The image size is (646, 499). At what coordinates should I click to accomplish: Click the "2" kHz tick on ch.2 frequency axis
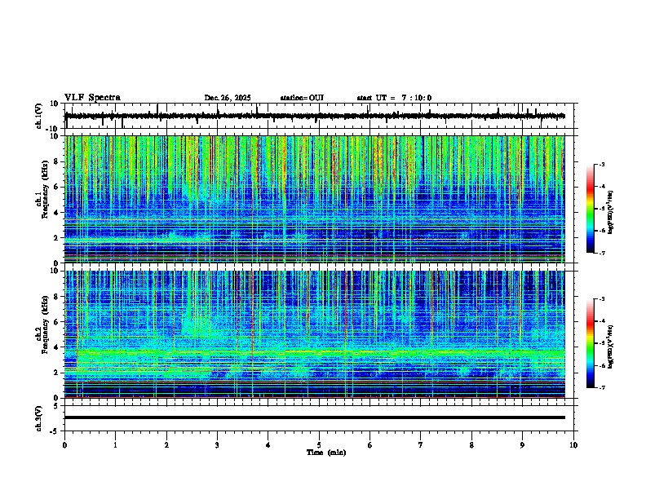56,373
